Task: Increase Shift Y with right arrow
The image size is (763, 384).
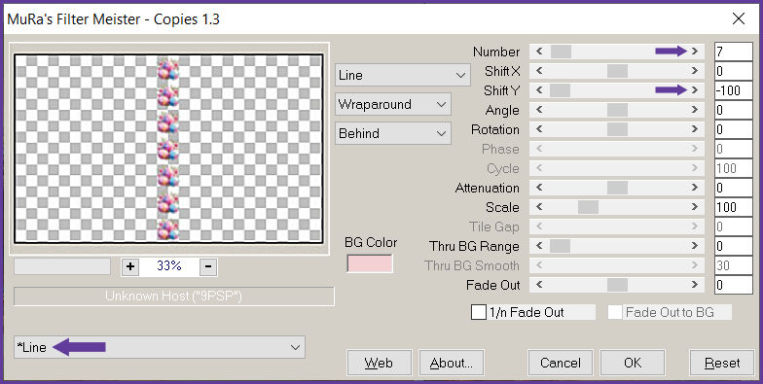Action: click(x=695, y=89)
